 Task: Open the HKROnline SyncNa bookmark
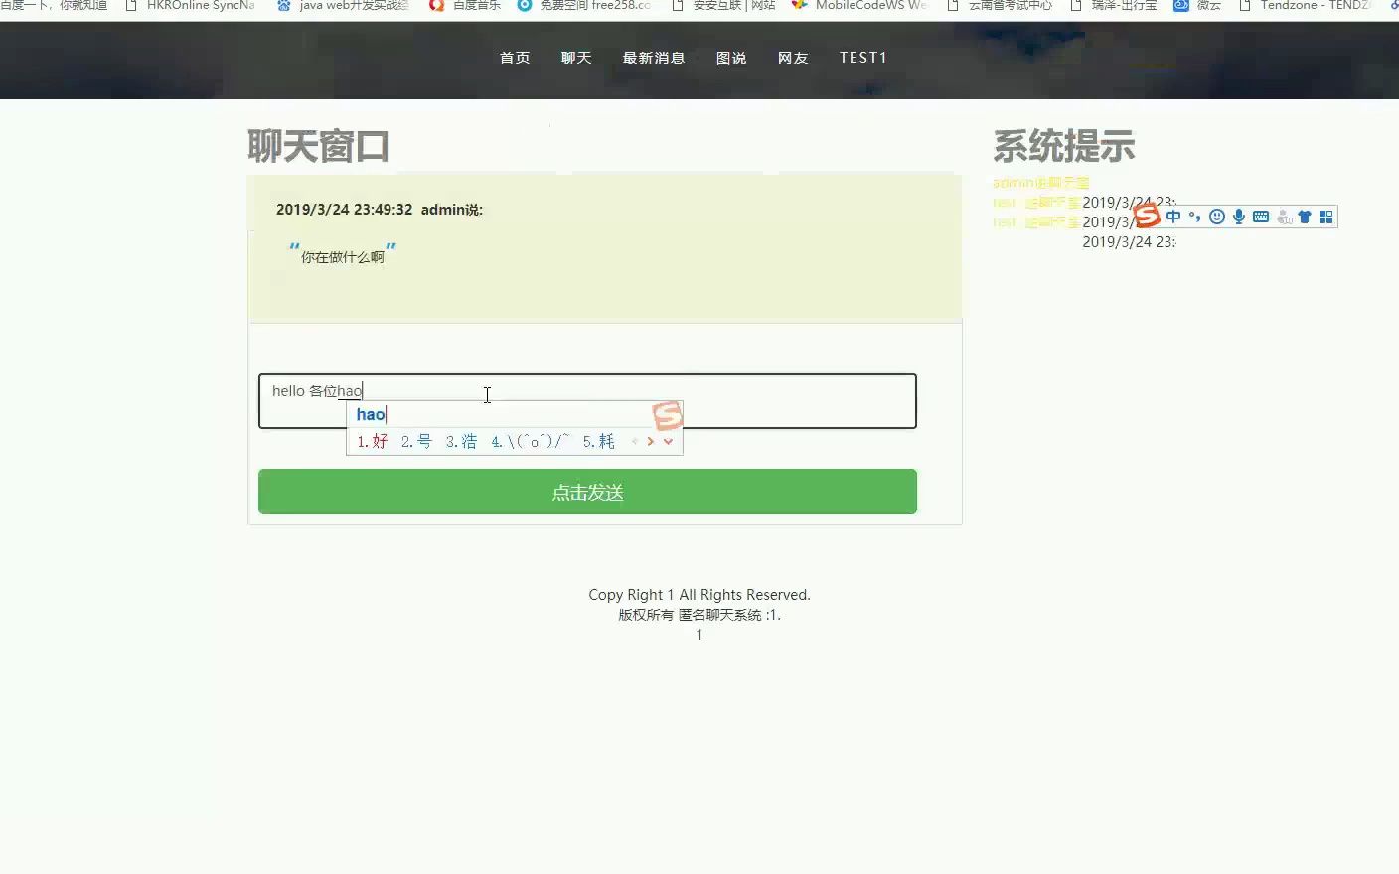[x=190, y=5]
